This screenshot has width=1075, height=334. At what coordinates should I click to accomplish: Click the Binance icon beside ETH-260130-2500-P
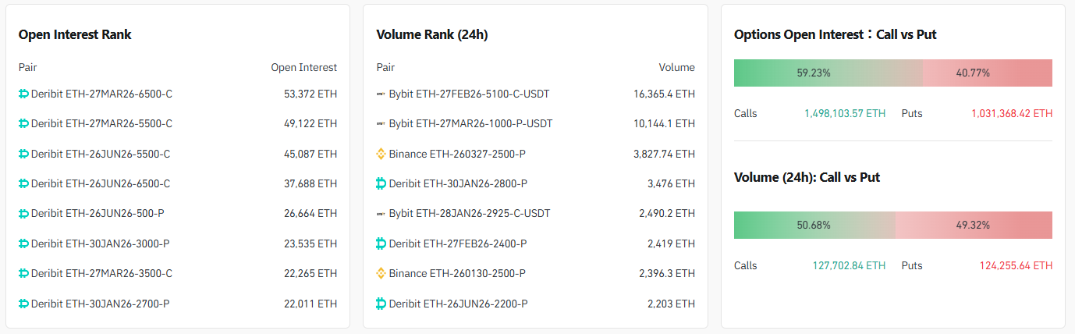[381, 273]
